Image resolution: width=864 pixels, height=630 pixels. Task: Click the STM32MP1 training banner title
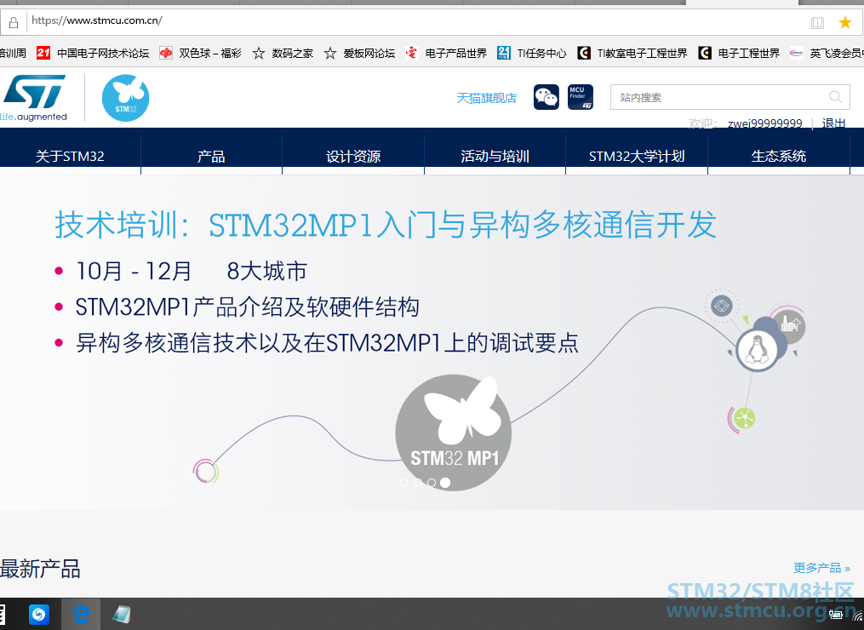[x=385, y=225]
